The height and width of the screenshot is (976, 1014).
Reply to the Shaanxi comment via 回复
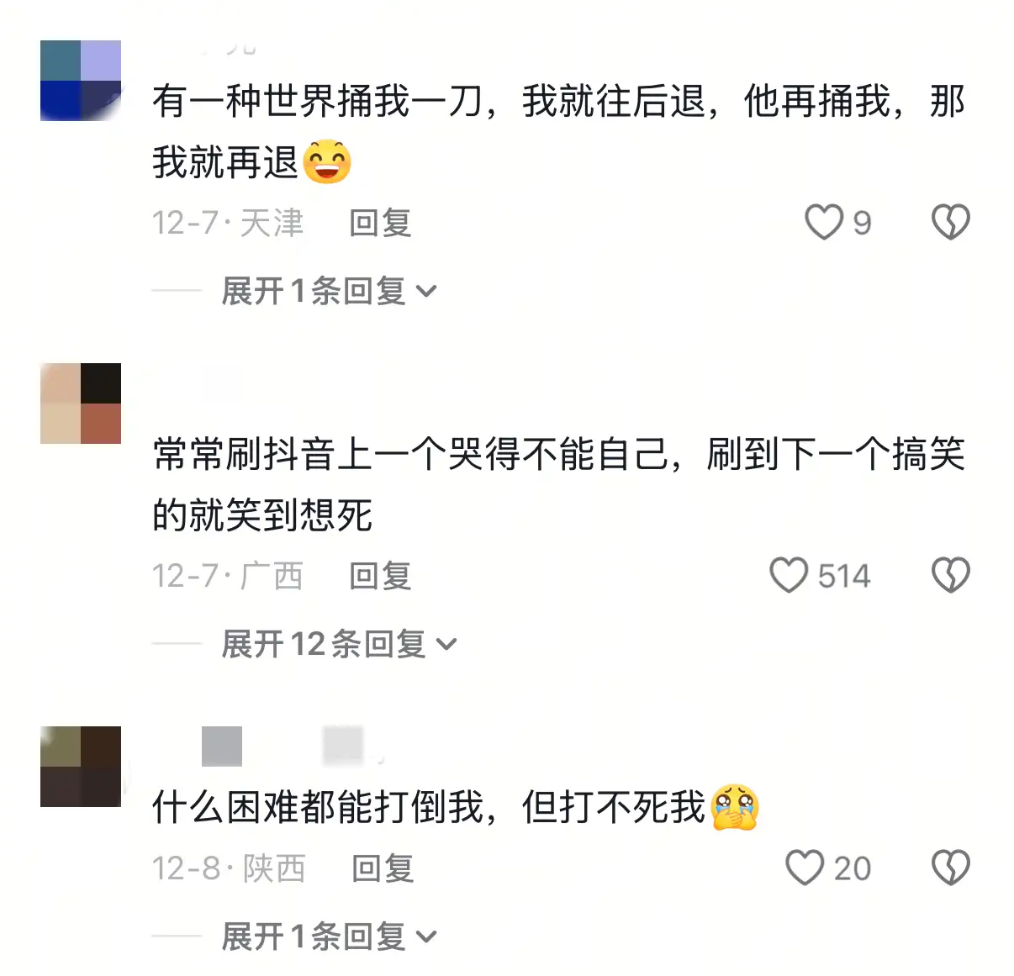click(x=383, y=868)
